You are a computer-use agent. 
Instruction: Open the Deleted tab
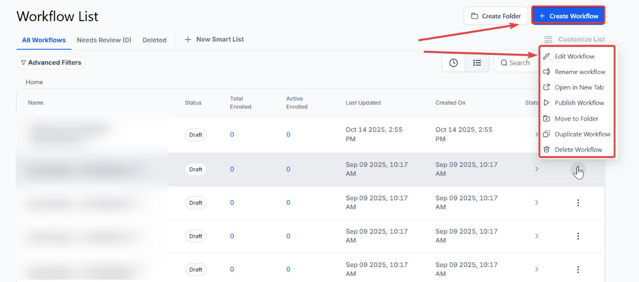click(x=155, y=40)
